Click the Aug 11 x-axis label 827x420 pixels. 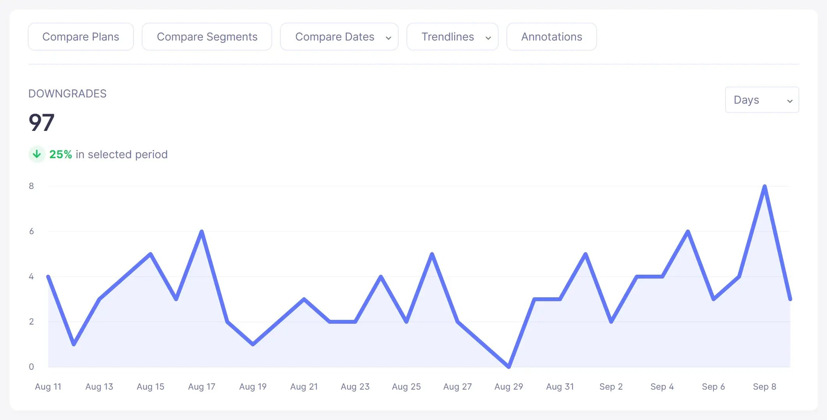tap(48, 386)
